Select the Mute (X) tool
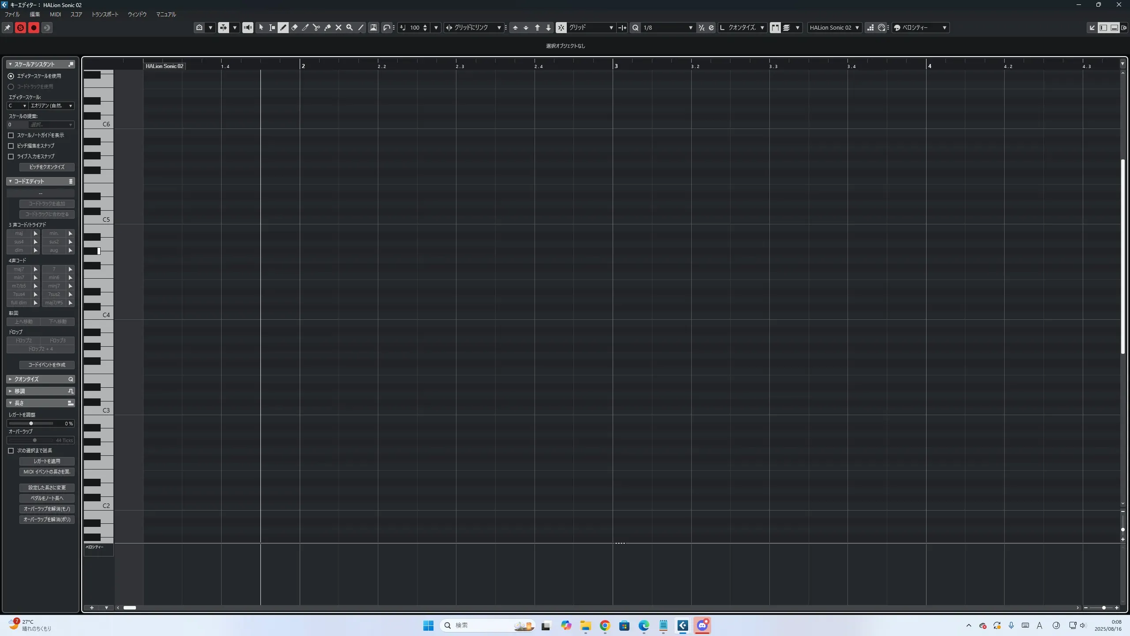Viewport: 1130px width, 636px height. (x=339, y=27)
